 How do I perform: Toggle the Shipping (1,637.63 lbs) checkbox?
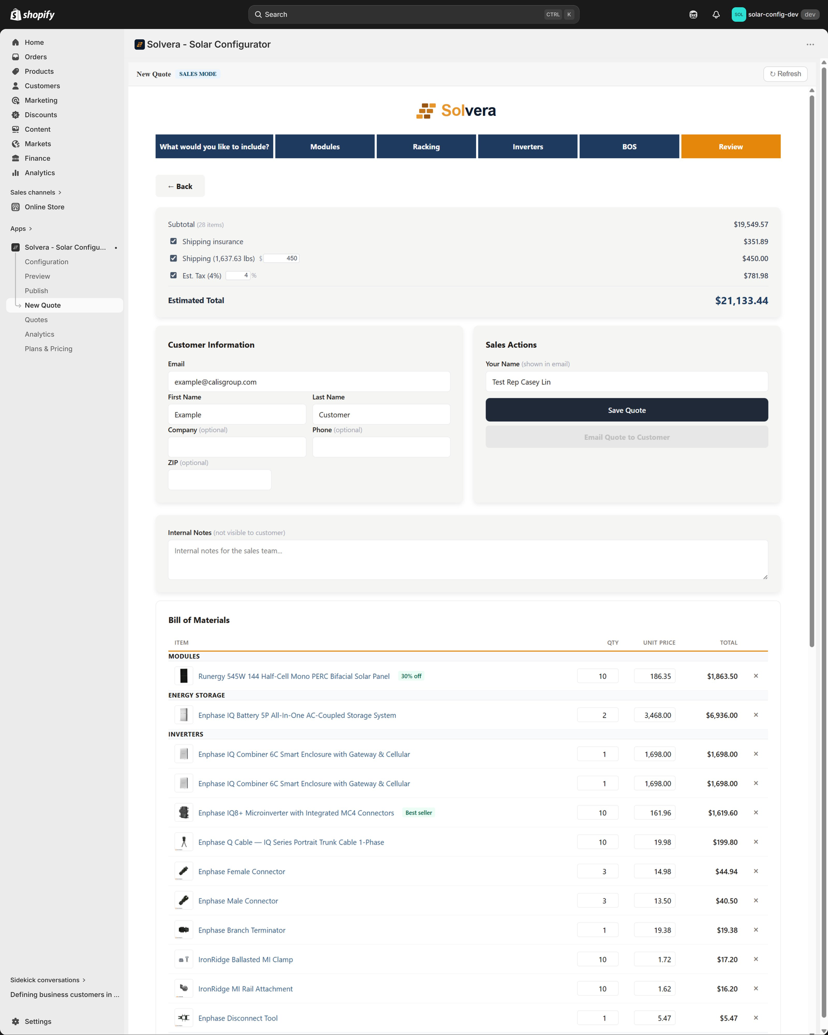(x=173, y=258)
